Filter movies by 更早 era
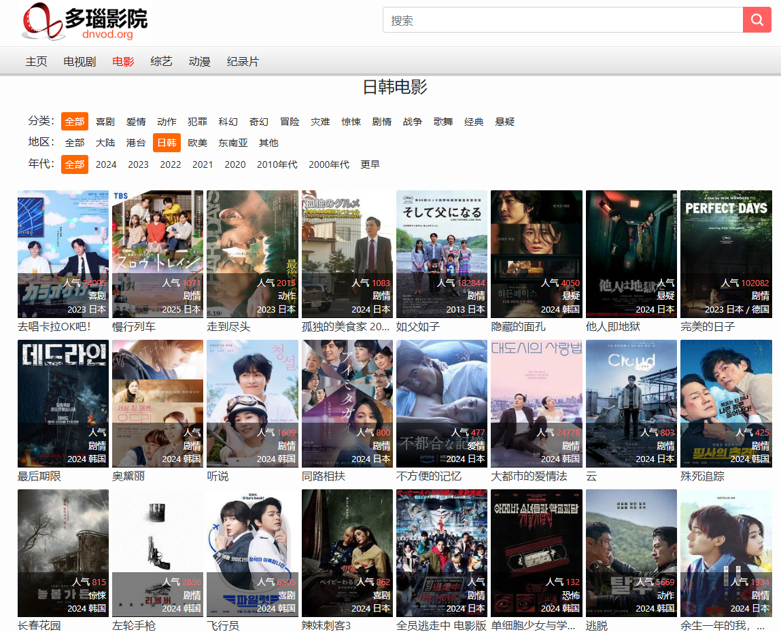Screen dimensions: 781x632 370,164
